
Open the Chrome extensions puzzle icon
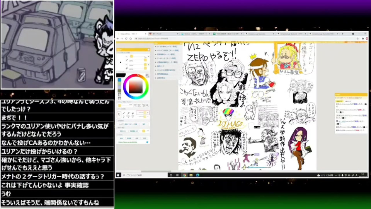(363, 39)
